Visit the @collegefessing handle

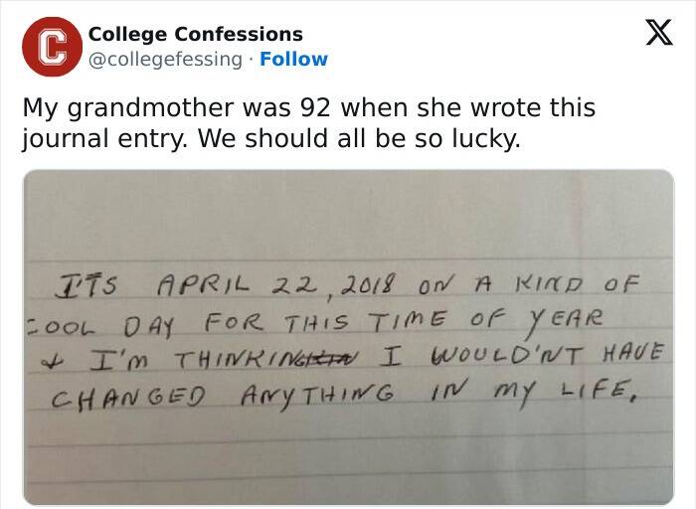click(x=165, y=59)
